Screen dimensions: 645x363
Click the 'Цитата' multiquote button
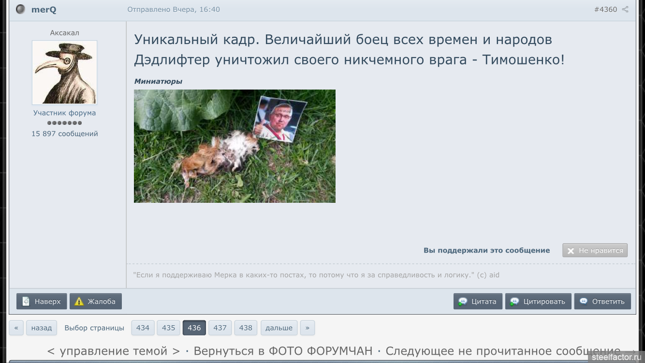pyautogui.click(x=478, y=301)
